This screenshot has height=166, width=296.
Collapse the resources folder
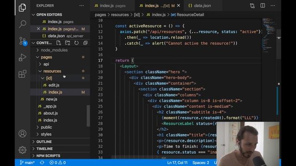pyautogui.click(x=52, y=71)
